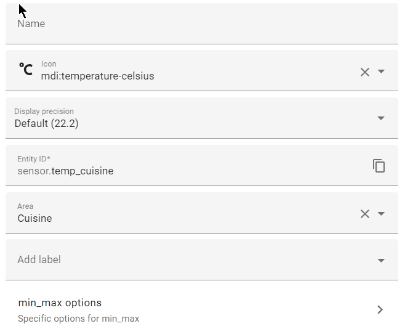Image resolution: width=405 pixels, height=334 pixels.
Task: Edit the mdi:temperature-celsius icon text
Action: tap(97, 76)
